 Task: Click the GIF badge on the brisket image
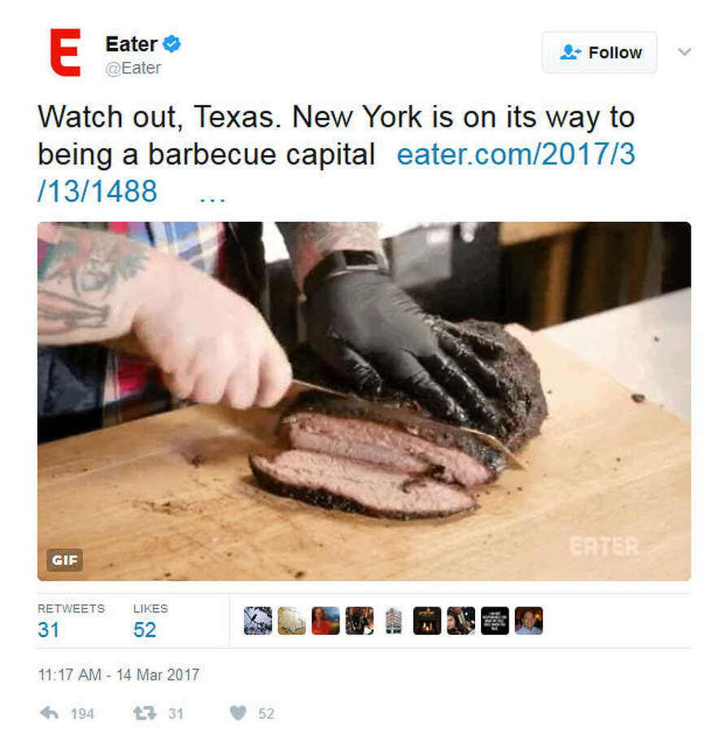pyautogui.click(x=64, y=559)
